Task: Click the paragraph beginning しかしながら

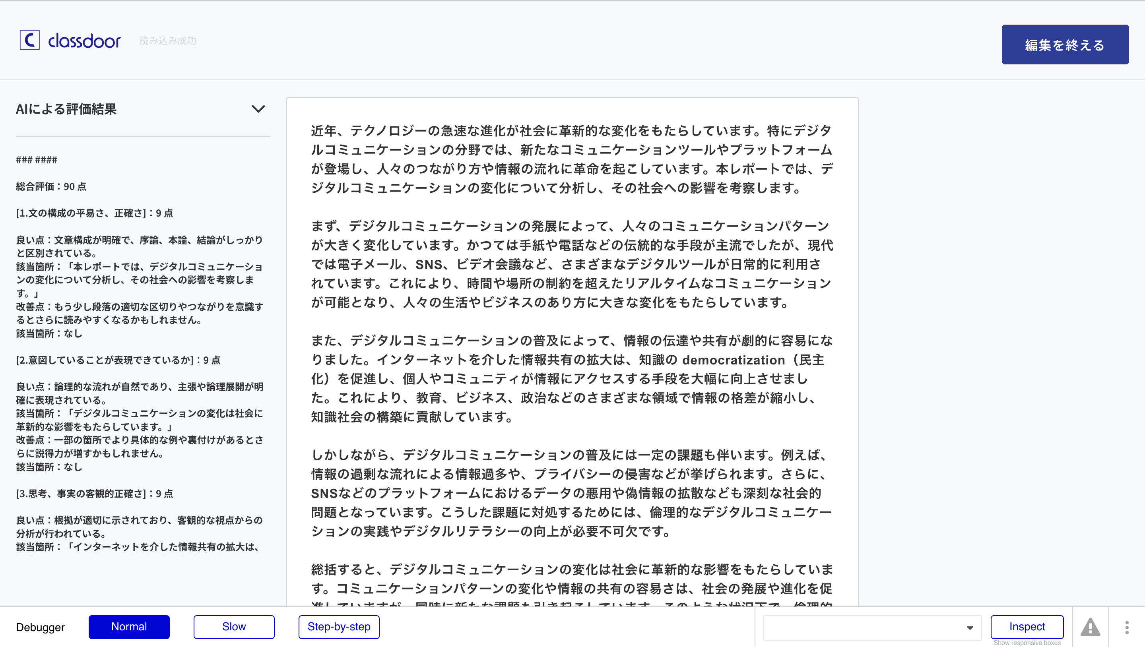Action: click(x=572, y=493)
